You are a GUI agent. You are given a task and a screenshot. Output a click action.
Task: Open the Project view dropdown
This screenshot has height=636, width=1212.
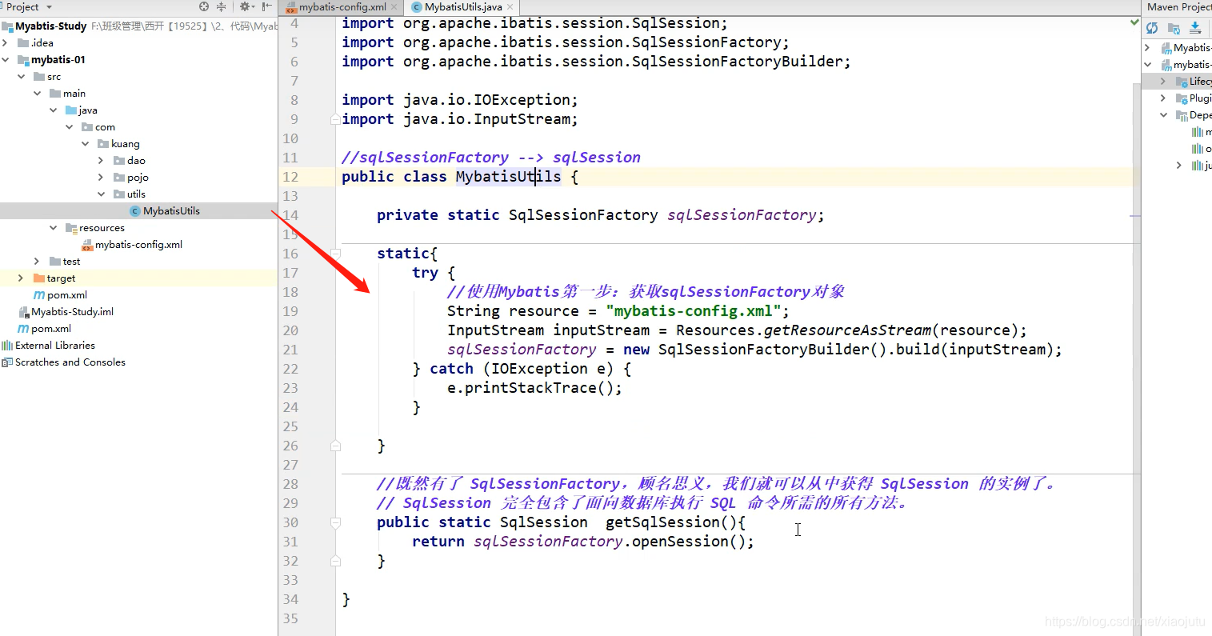point(49,7)
